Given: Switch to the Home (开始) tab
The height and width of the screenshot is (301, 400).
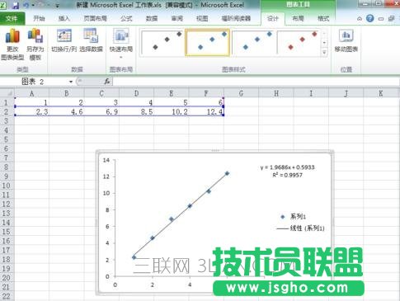Looking at the screenshot, I should pyautogui.click(x=39, y=19).
